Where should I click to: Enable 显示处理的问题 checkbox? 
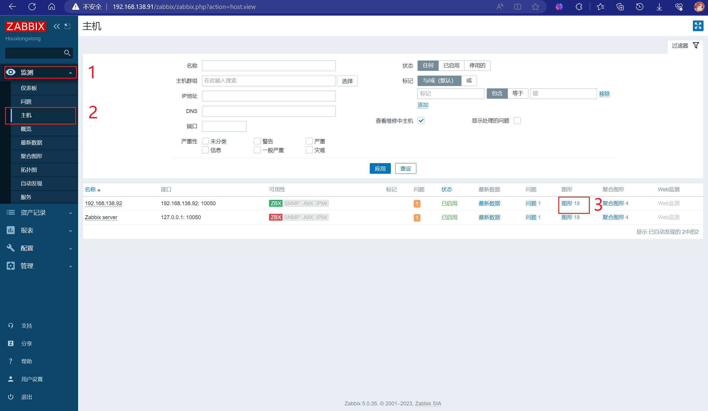pyautogui.click(x=517, y=121)
